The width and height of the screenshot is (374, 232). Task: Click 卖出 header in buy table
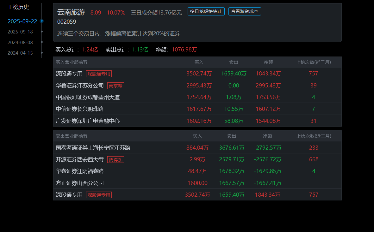point(234,62)
